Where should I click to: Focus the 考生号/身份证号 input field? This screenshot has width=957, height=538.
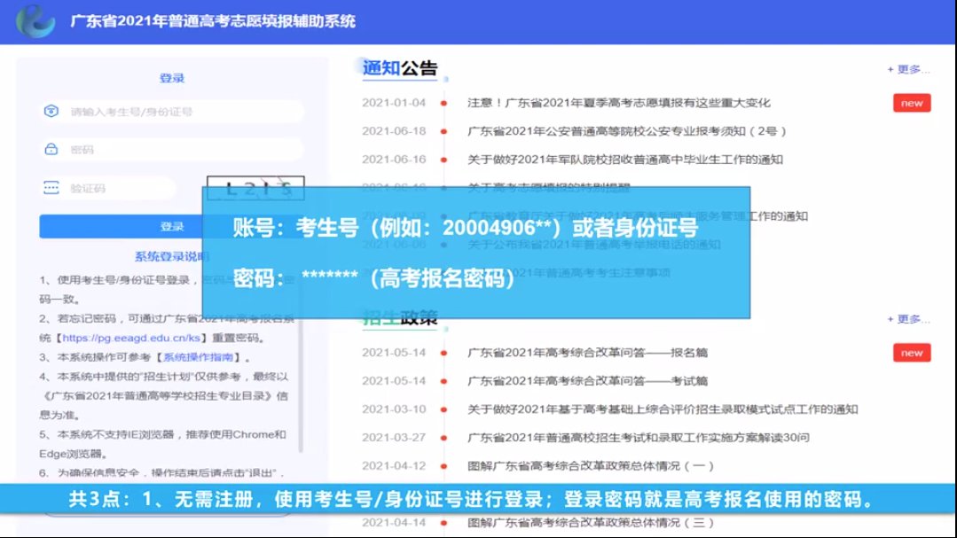[x=177, y=112]
